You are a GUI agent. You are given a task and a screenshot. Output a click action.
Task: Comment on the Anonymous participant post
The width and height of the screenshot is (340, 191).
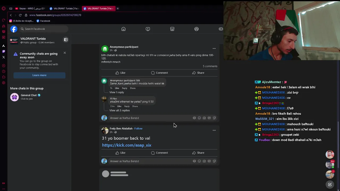[159, 73]
